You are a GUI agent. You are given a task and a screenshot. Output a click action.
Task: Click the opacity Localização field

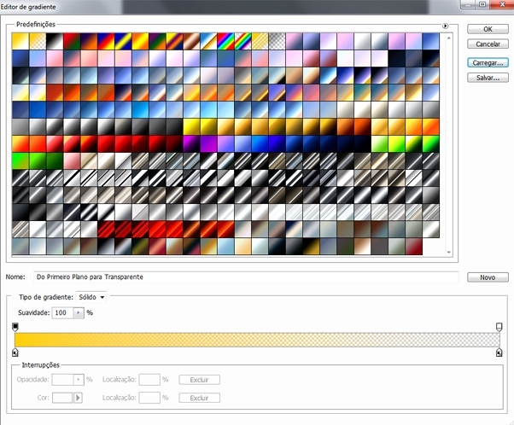149,380
